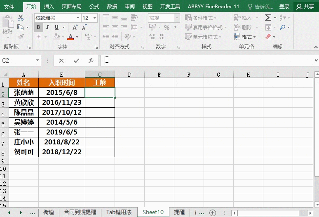
Task: Select the 合同到期提醒 sheet tab
Action: pyautogui.click(x=80, y=212)
